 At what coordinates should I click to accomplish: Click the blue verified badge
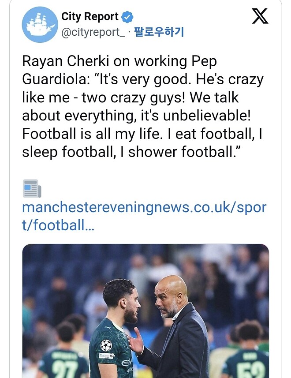click(x=127, y=17)
